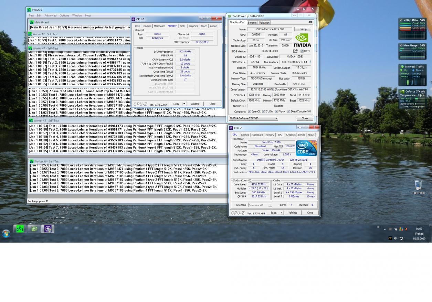Click the taskbar clock showing 01:07
Viewport: 432px width, 302px height.
click(419, 229)
